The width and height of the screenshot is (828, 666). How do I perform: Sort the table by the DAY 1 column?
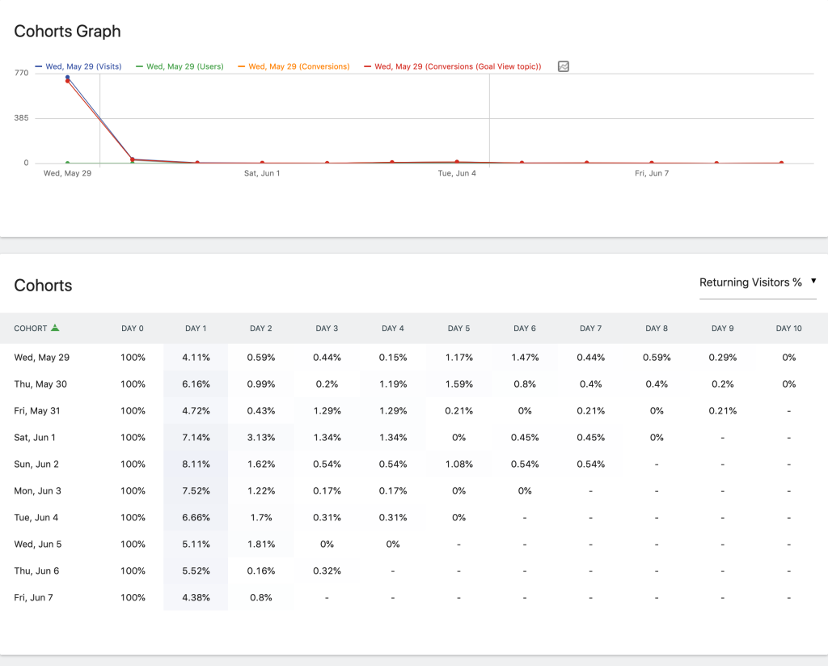(x=196, y=329)
